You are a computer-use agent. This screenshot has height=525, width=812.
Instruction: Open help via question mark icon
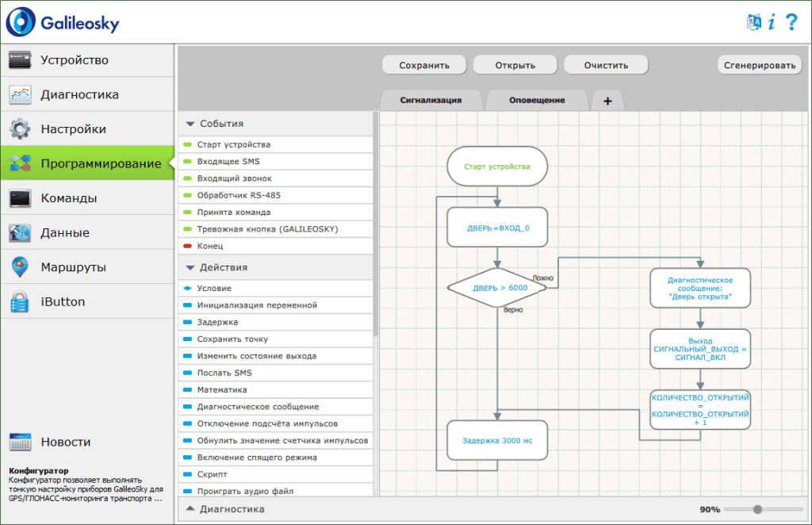(x=791, y=22)
